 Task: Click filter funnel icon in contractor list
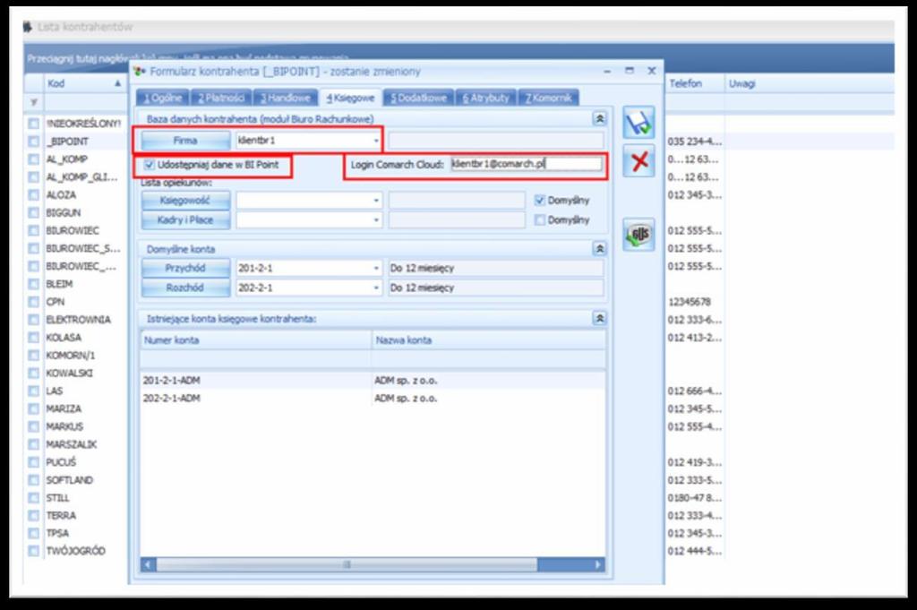pos(34,102)
